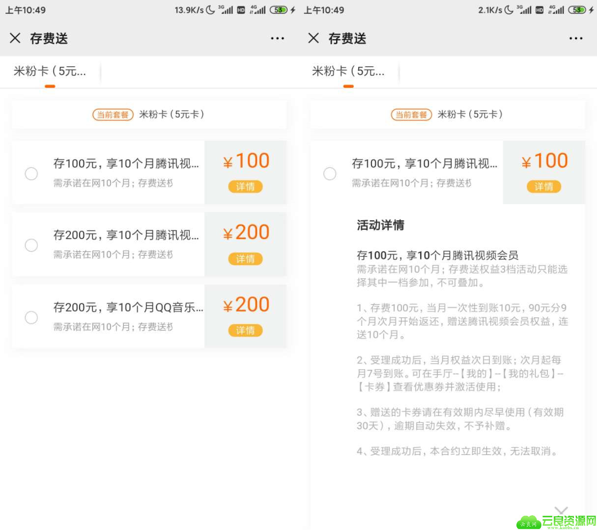Open the three-dot menu on right screen
This screenshot has height=530, width=597.
pyautogui.click(x=576, y=38)
